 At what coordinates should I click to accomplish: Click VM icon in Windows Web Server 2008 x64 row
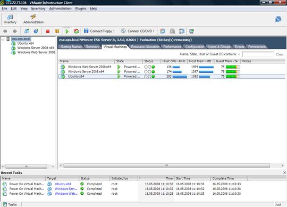click(x=63, y=67)
